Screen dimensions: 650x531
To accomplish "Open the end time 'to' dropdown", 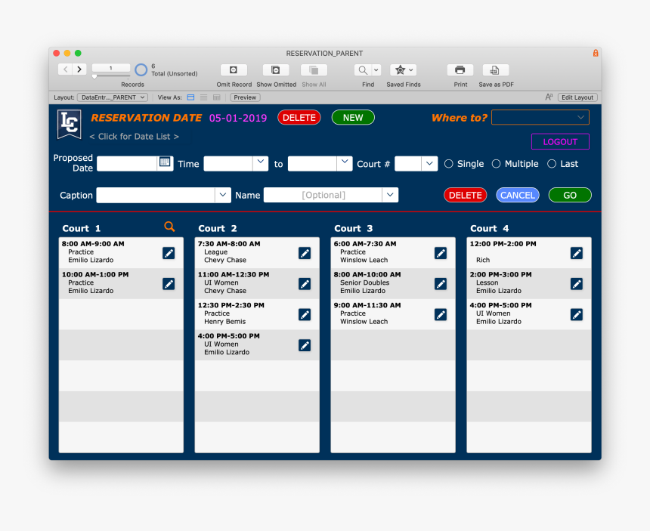I will coord(345,163).
